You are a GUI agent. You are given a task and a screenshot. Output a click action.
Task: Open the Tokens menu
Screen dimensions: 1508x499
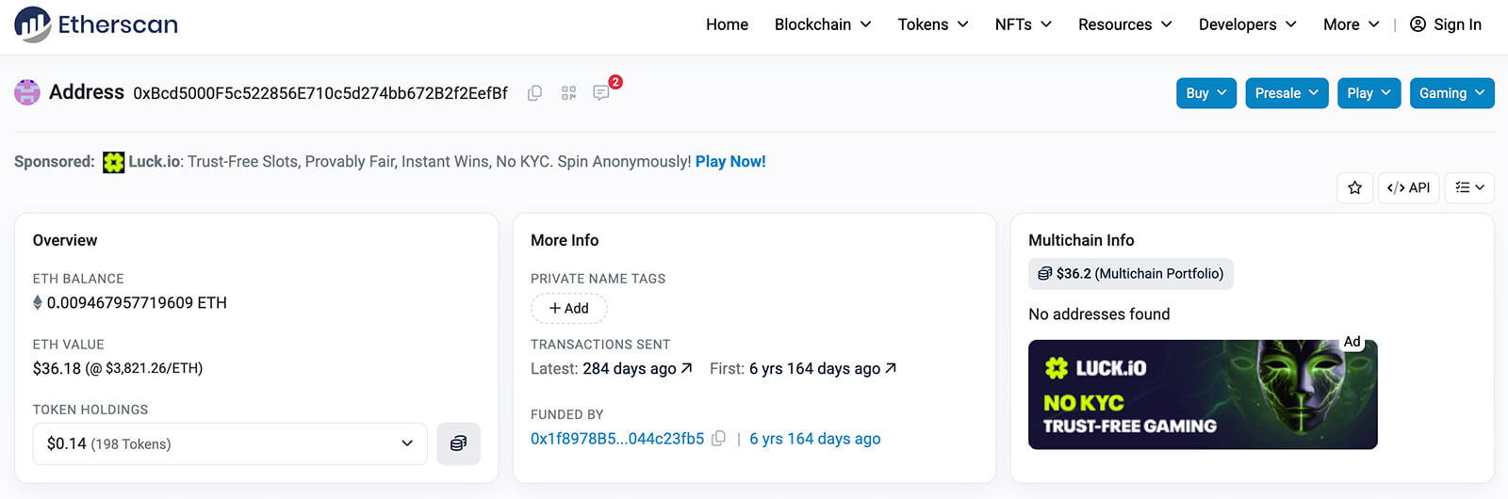[x=932, y=24]
